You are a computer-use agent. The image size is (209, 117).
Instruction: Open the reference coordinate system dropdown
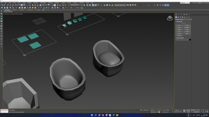coord(45,5)
